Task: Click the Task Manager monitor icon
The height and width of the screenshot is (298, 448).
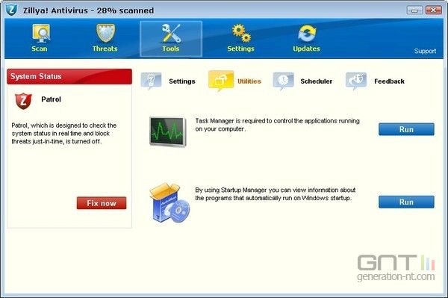Action: 168,131
